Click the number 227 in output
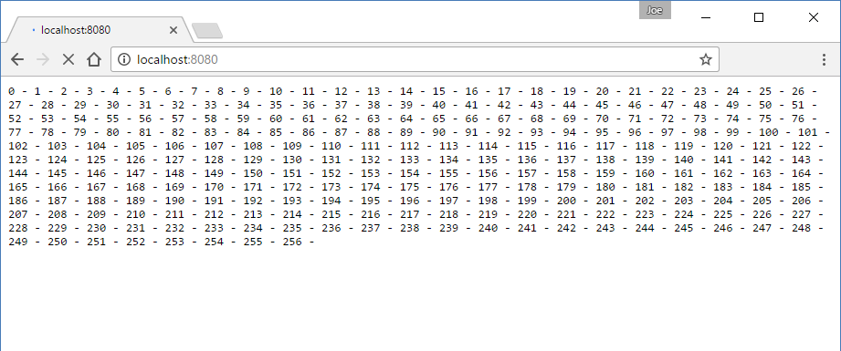Image resolution: width=841 pixels, height=351 pixels. point(802,214)
